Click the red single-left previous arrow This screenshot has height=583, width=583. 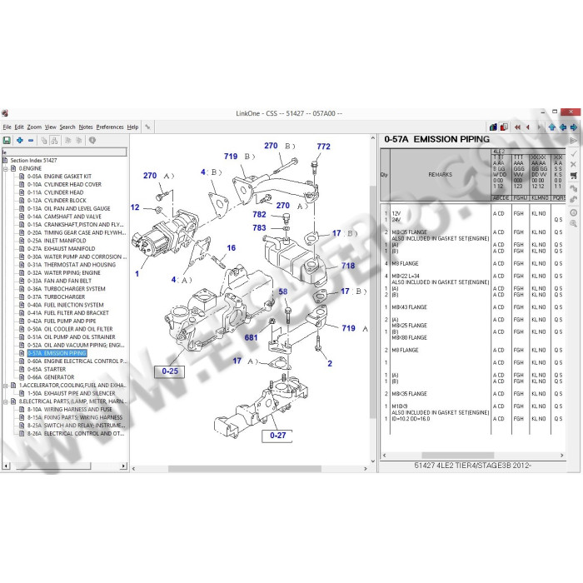pyautogui.click(x=527, y=127)
